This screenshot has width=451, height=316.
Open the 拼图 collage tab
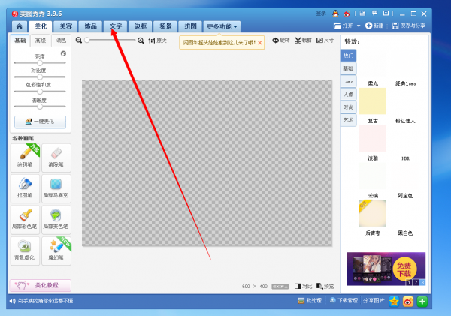(x=190, y=26)
